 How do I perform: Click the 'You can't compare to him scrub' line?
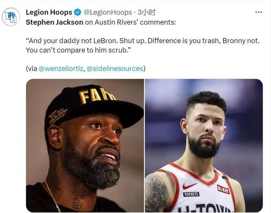click(x=79, y=50)
